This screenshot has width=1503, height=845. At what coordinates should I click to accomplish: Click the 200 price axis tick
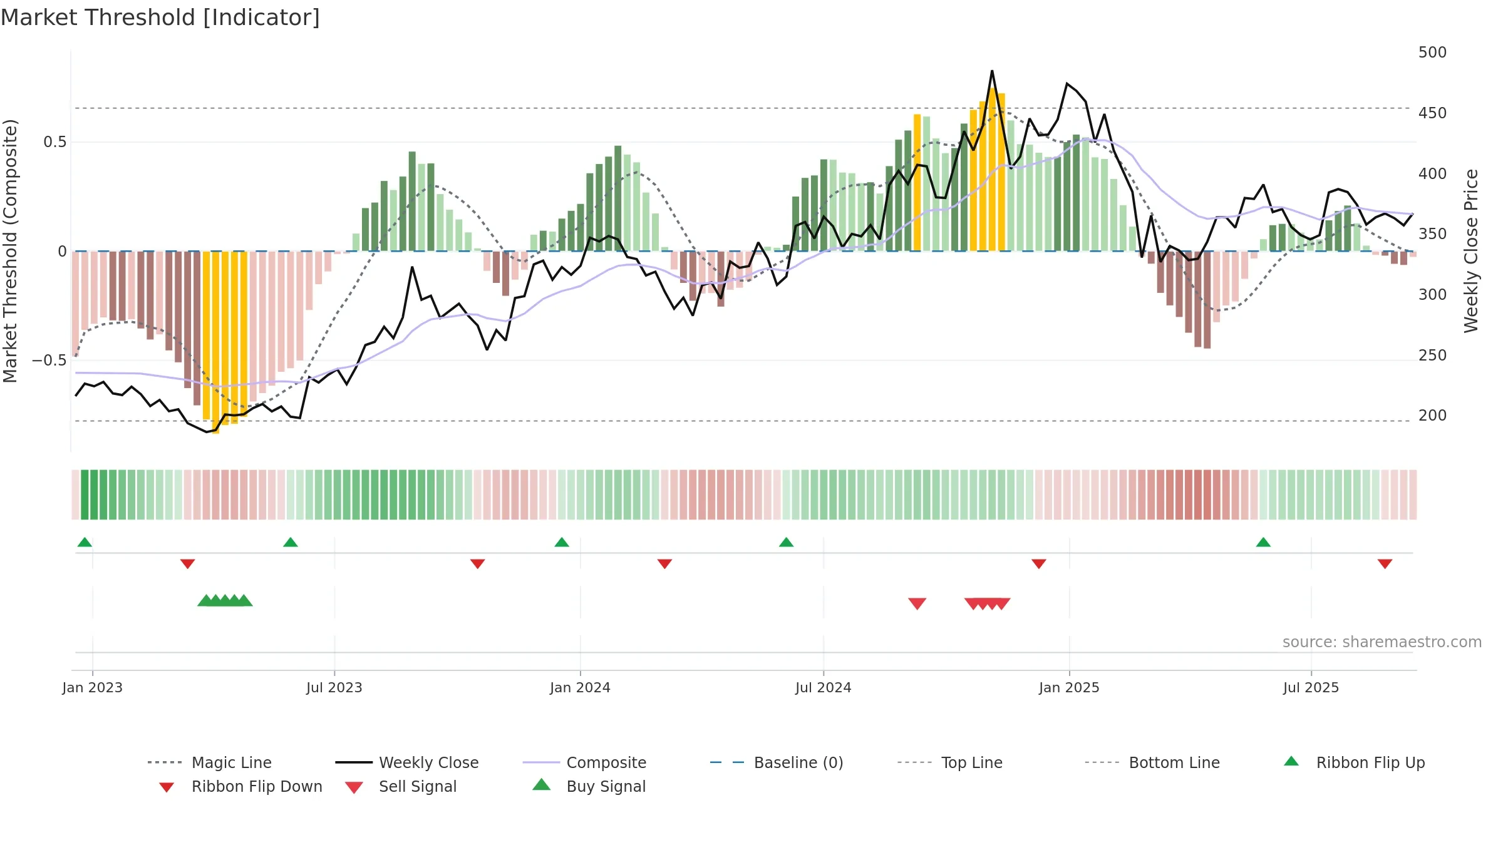coord(1432,416)
